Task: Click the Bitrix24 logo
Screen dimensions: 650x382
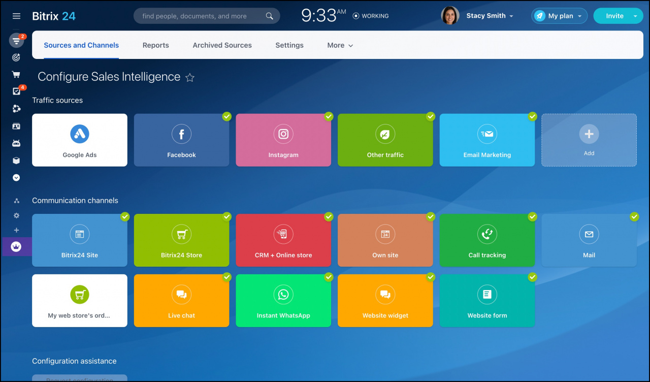Action: [x=54, y=16]
